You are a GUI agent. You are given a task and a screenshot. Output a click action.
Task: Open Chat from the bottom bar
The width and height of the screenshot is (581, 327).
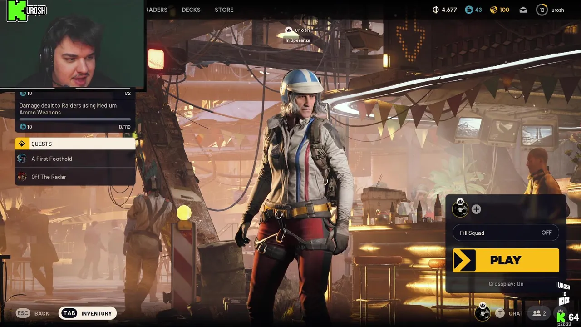pos(516,313)
